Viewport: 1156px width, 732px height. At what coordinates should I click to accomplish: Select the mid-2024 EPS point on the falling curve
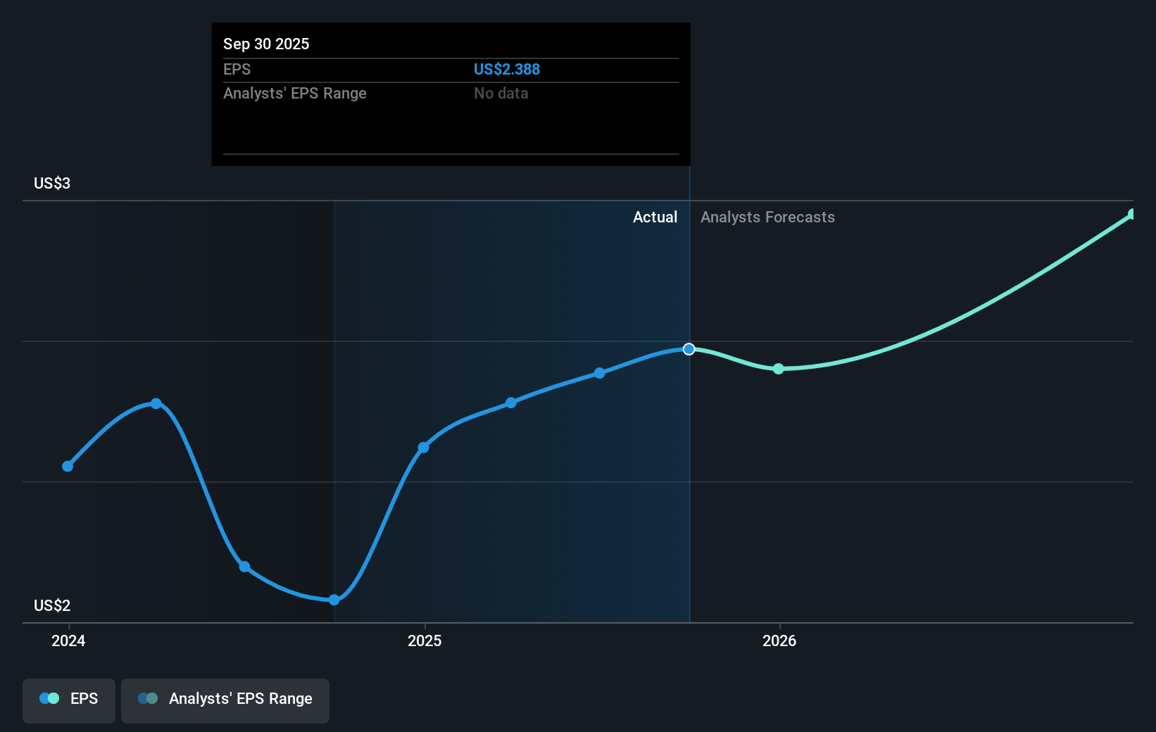[244, 567]
